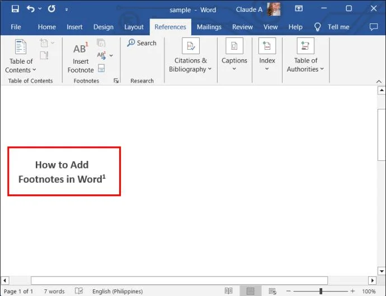Switch to Print Layout view
The image size is (386, 296).
tap(250, 291)
